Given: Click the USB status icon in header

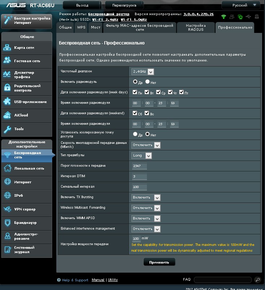Looking at the screenshot, I should point(248,17).
